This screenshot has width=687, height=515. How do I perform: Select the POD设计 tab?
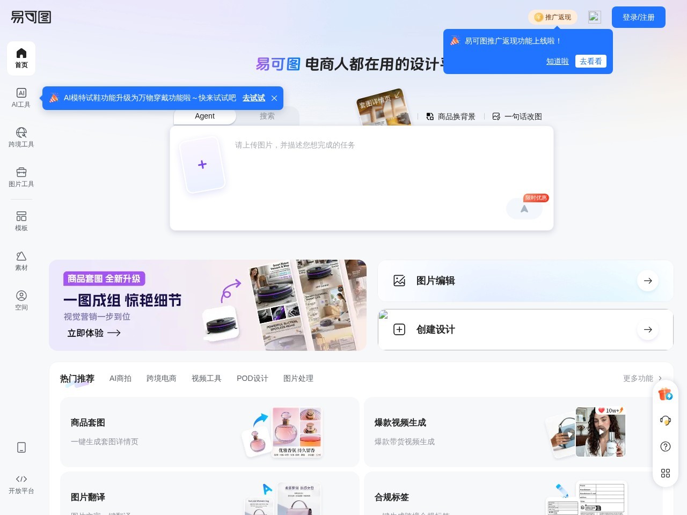click(252, 378)
